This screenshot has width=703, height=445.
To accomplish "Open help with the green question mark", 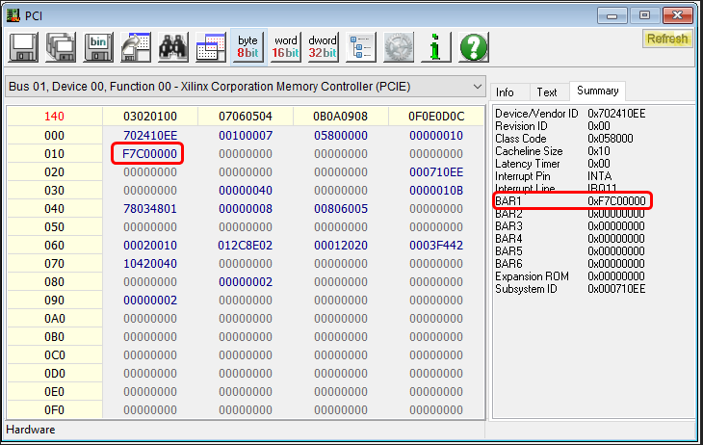I will pos(473,46).
